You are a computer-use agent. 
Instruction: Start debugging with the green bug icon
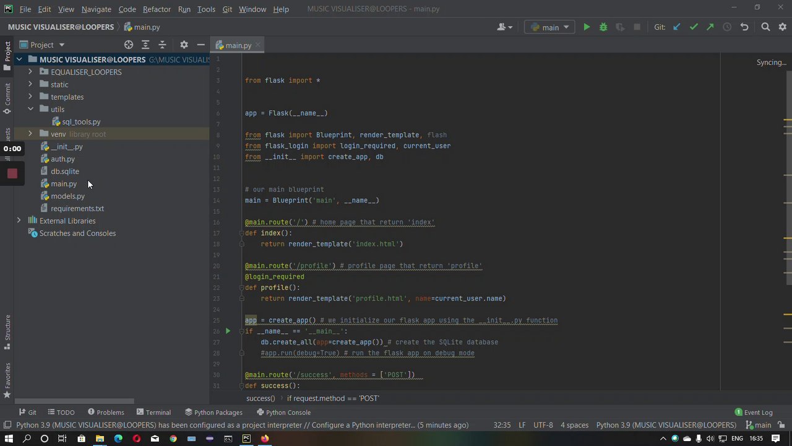pyautogui.click(x=603, y=27)
